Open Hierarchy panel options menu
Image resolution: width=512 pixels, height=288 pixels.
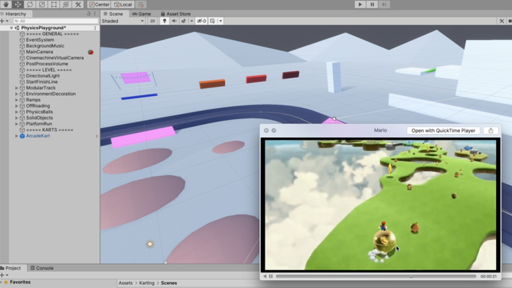(95, 13)
